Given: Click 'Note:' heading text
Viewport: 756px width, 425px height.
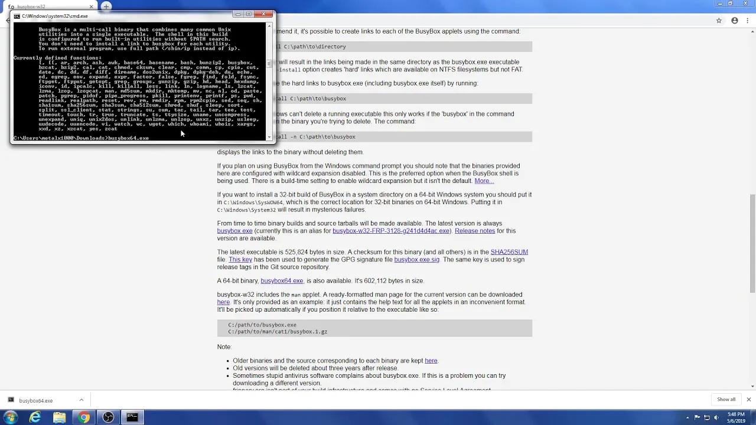Looking at the screenshot, I should click(x=224, y=347).
